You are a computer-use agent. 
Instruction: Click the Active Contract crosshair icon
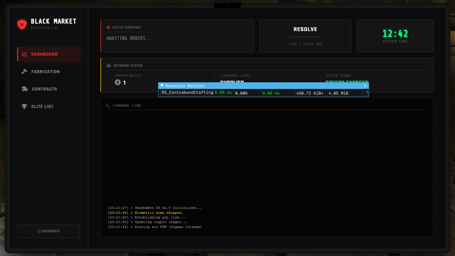[108, 27]
